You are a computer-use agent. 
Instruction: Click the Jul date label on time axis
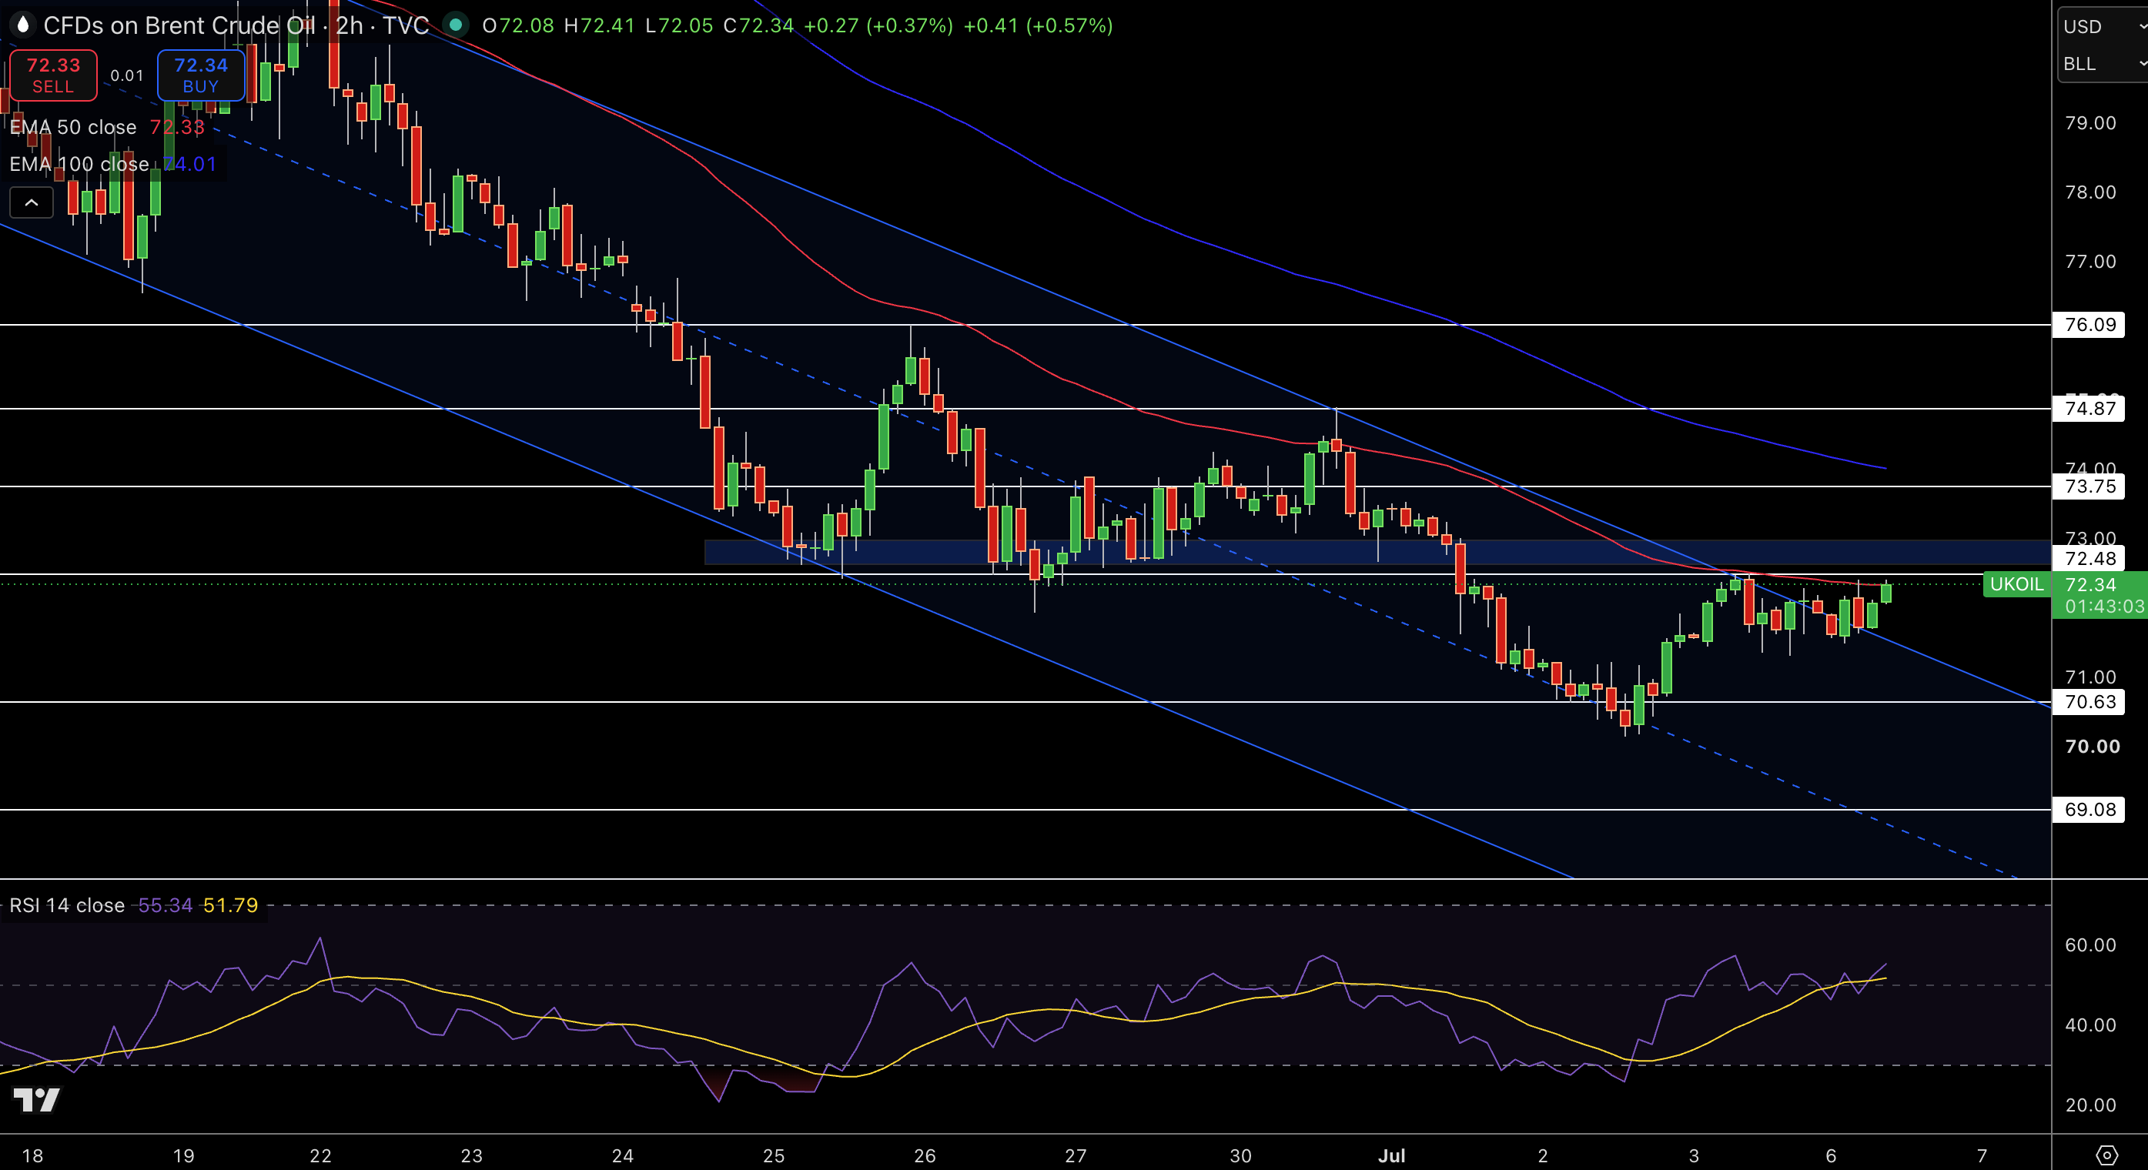click(x=1392, y=1156)
